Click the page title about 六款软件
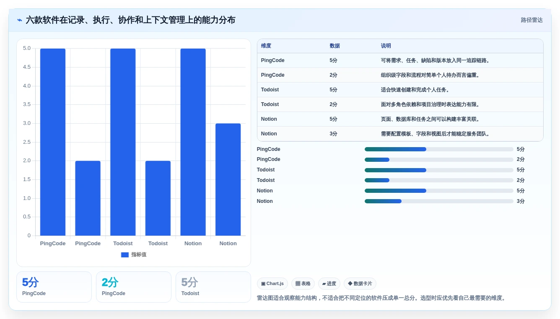 (x=130, y=20)
